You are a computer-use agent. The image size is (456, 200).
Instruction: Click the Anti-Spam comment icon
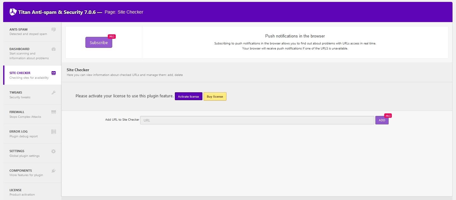click(53, 30)
